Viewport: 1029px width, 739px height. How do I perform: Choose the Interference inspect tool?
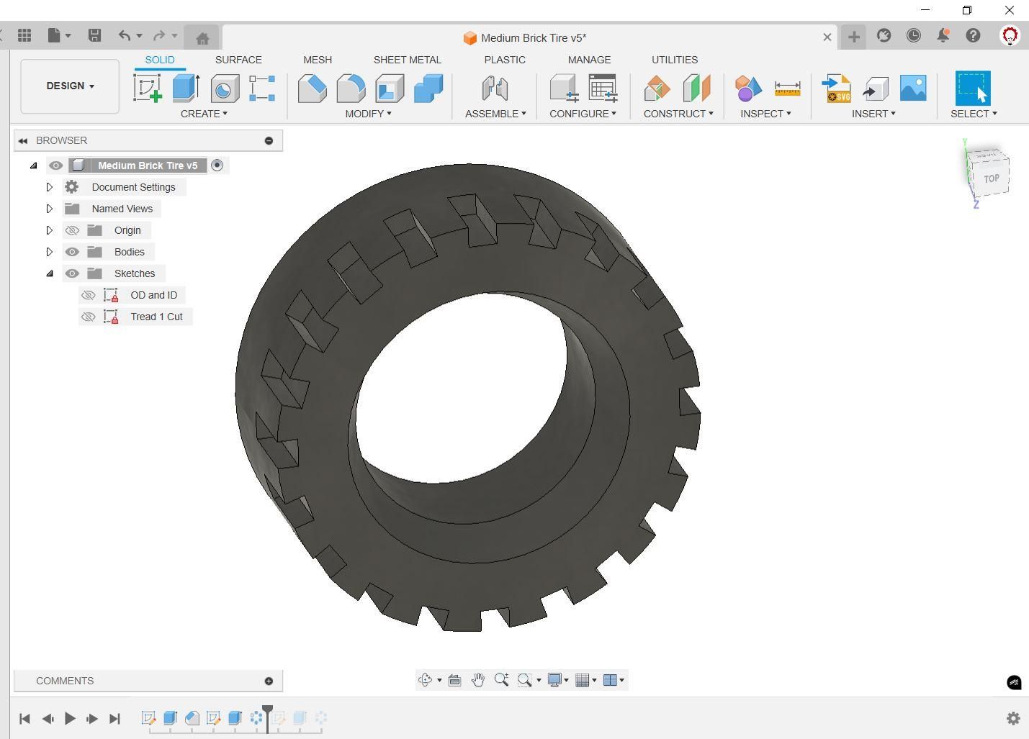(748, 89)
